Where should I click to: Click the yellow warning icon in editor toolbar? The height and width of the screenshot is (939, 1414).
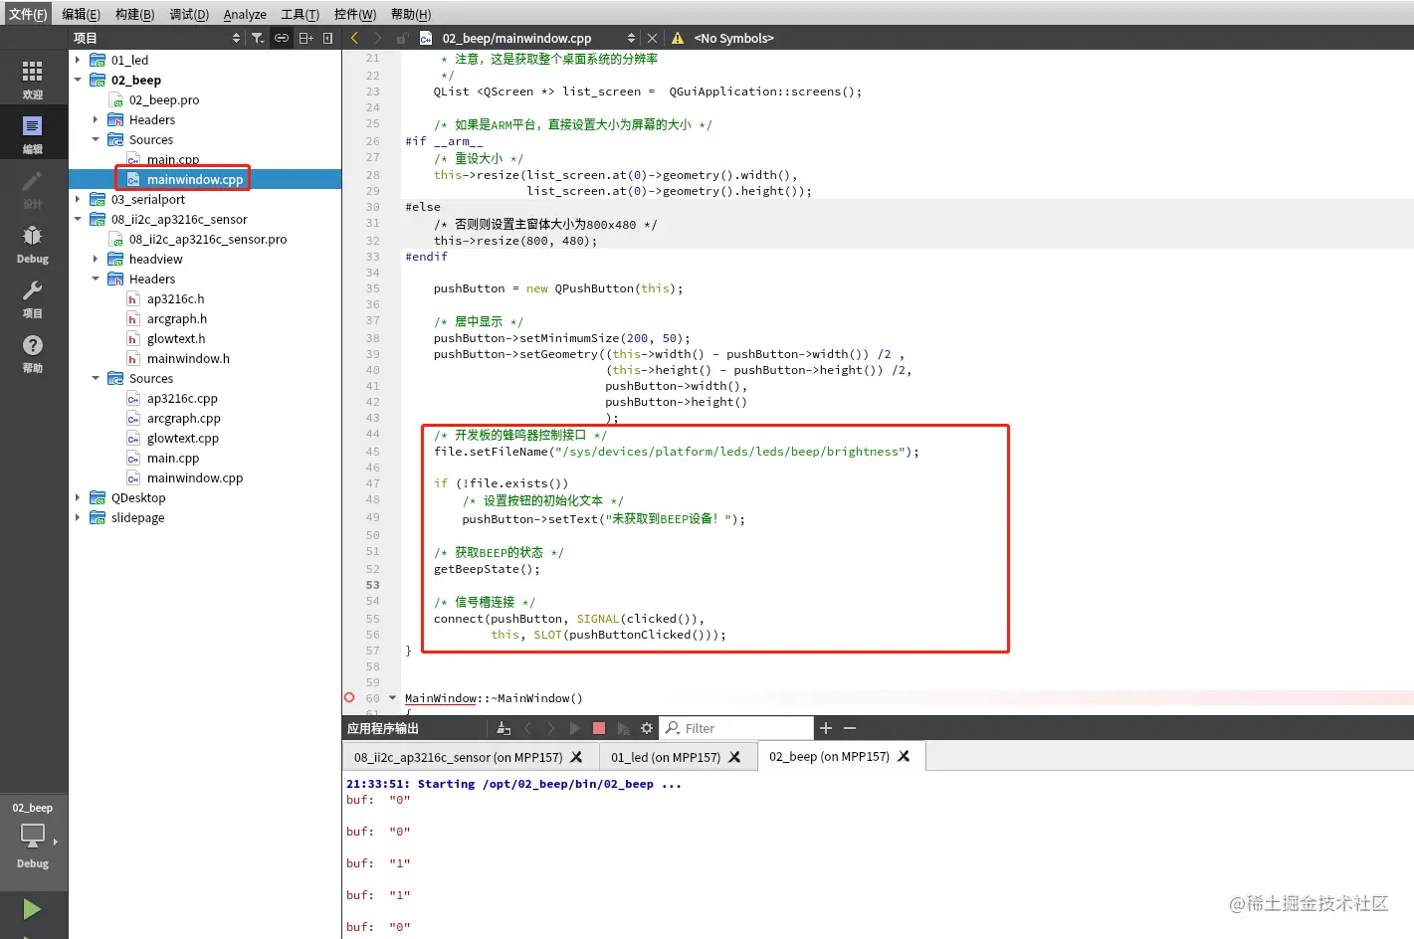pos(678,38)
